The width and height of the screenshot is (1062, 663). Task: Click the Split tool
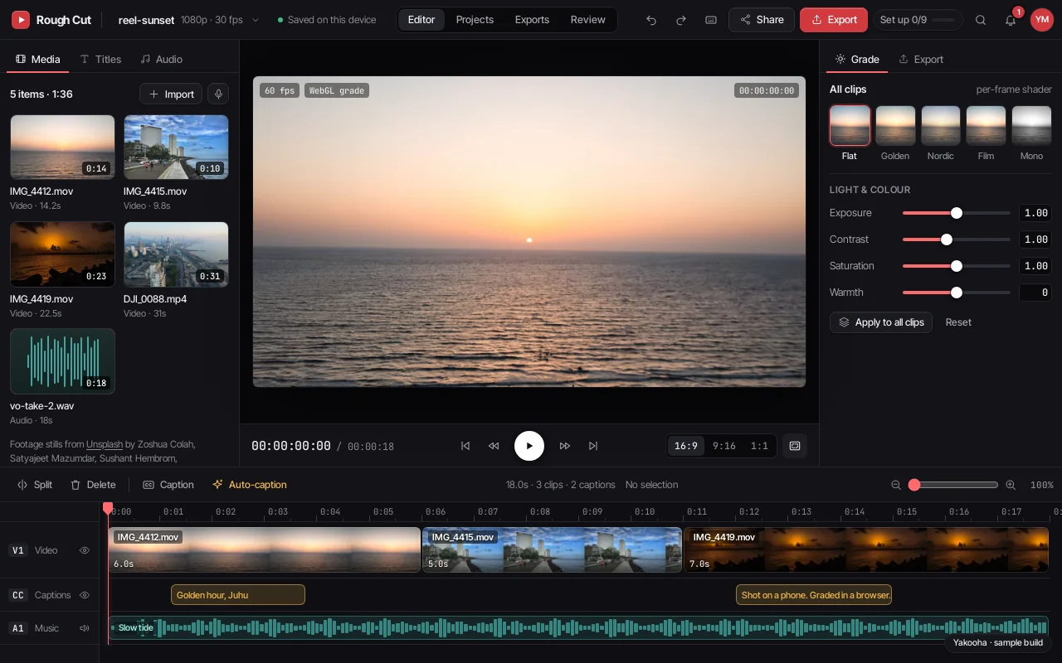[x=35, y=485]
